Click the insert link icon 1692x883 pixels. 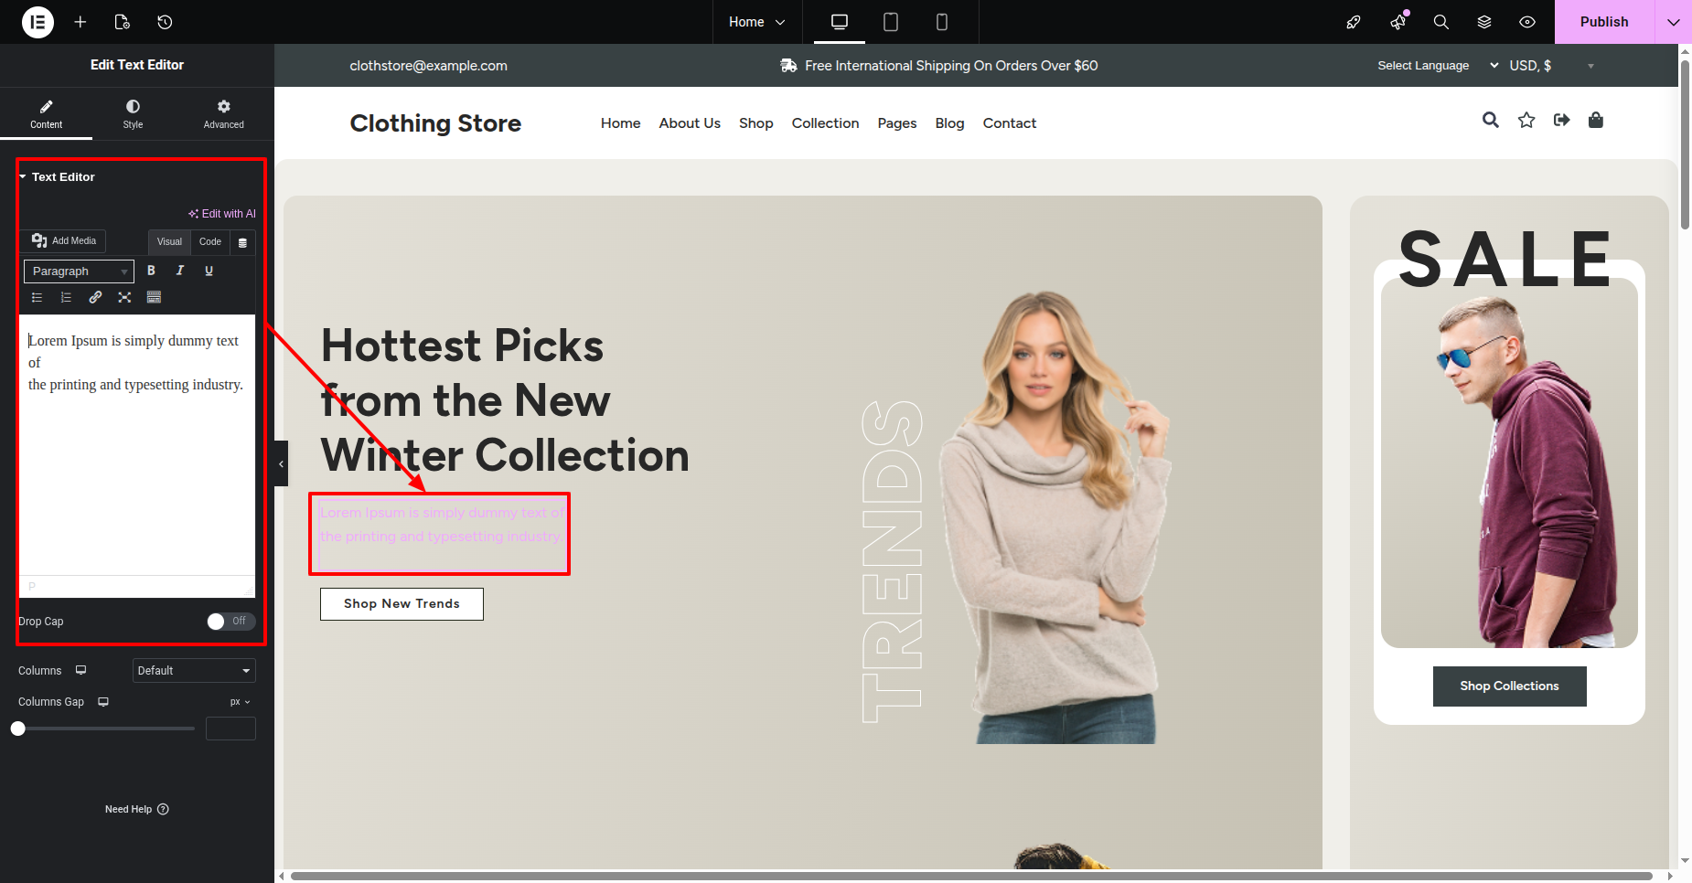(95, 297)
